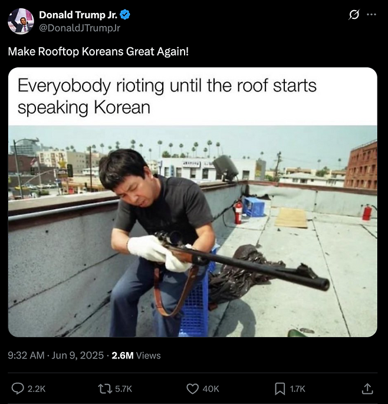Open the @DonaldJTrumpJr handle link
Viewport: 388px width, 404px height.
[80, 28]
